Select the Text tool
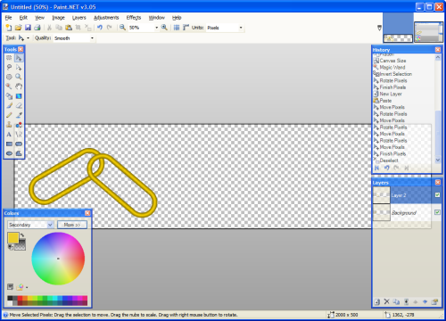Screen dimensions: 446x321 click(9, 135)
